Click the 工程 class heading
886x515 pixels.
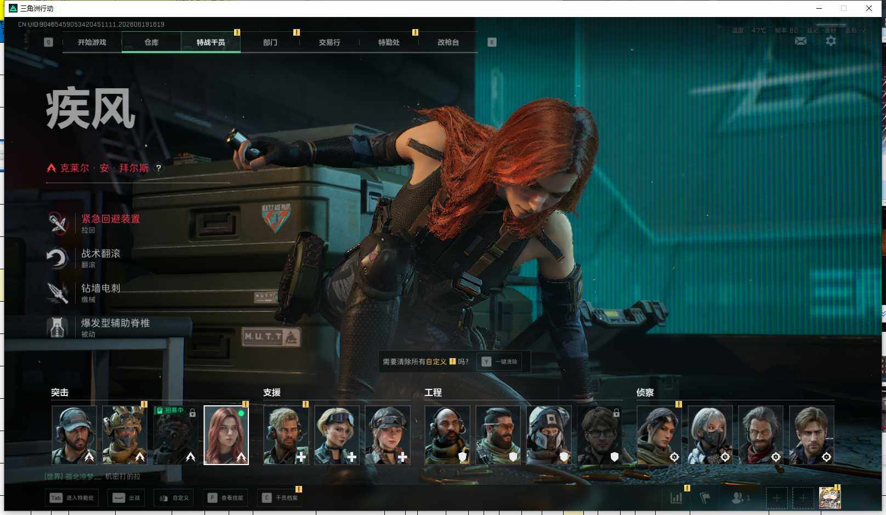(433, 393)
